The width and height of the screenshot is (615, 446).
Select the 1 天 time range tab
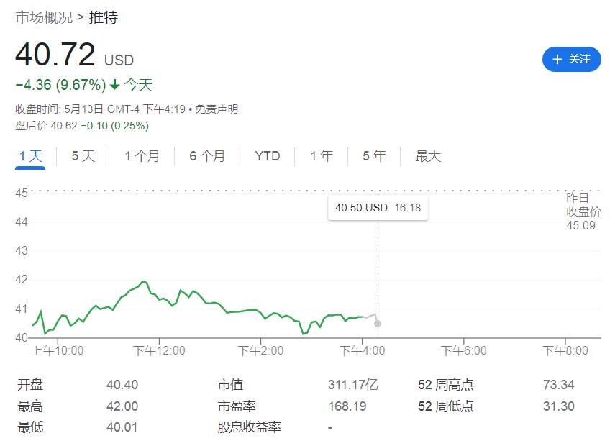[x=31, y=156]
